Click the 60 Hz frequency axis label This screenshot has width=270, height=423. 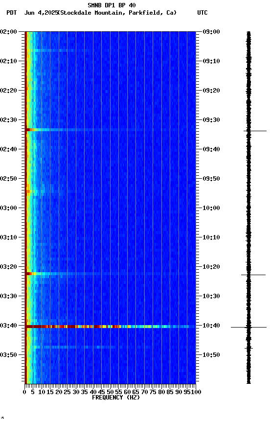[x=127, y=392]
